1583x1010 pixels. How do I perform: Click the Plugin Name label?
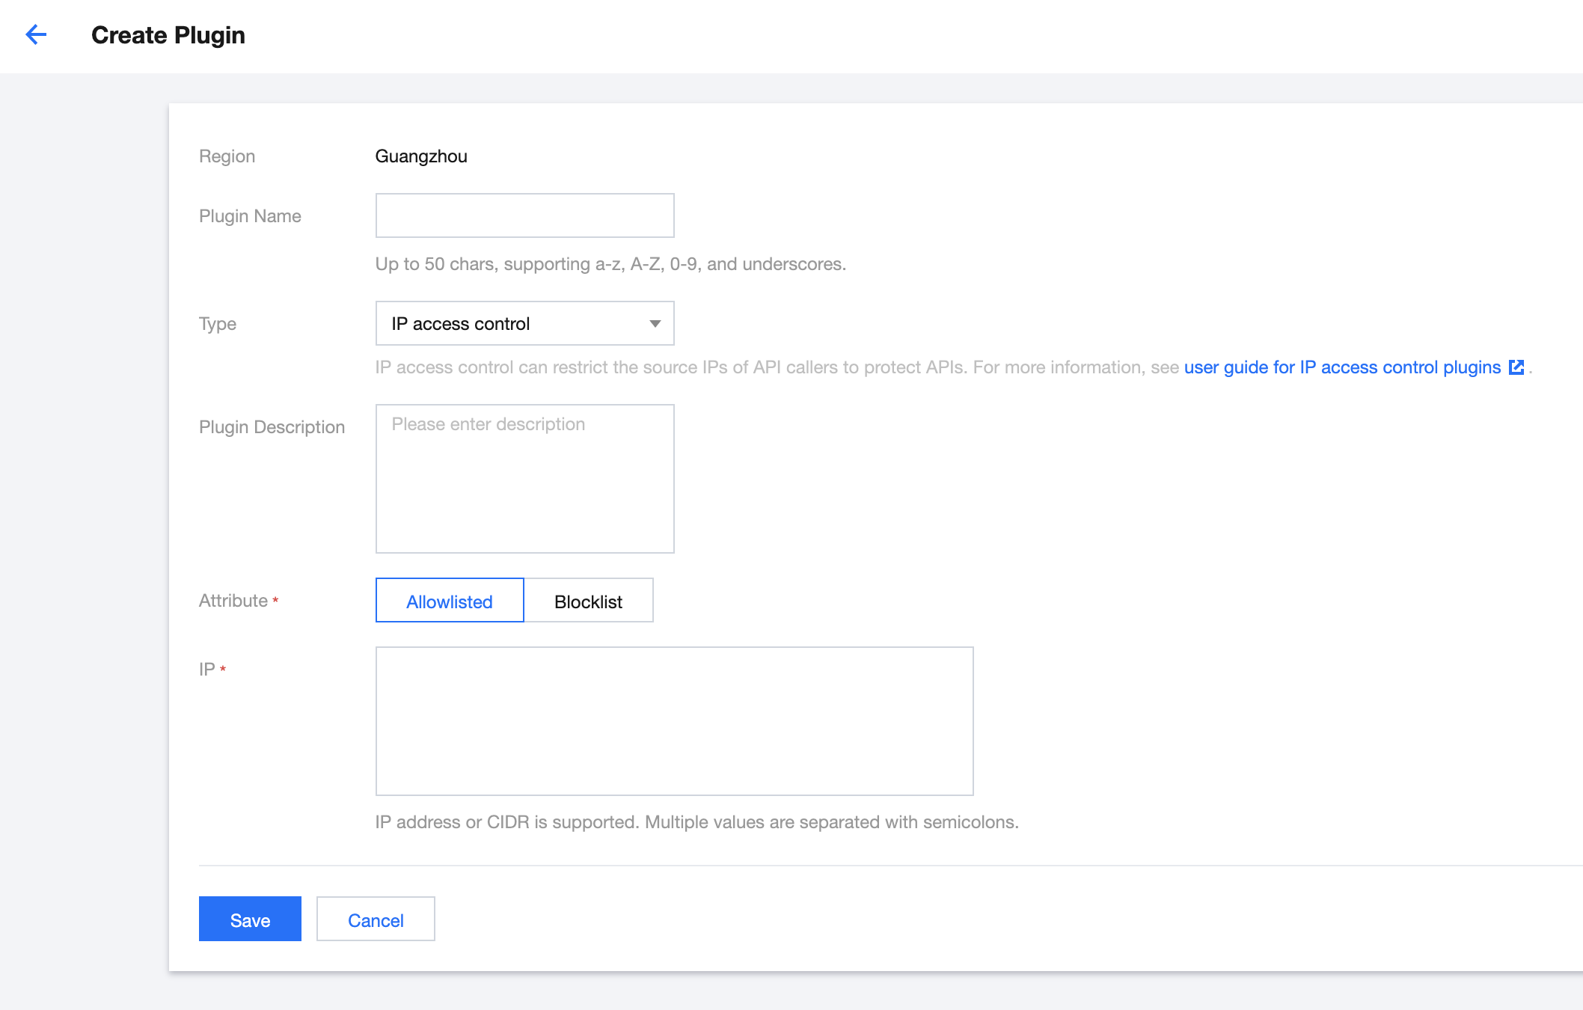pyautogui.click(x=250, y=216)
